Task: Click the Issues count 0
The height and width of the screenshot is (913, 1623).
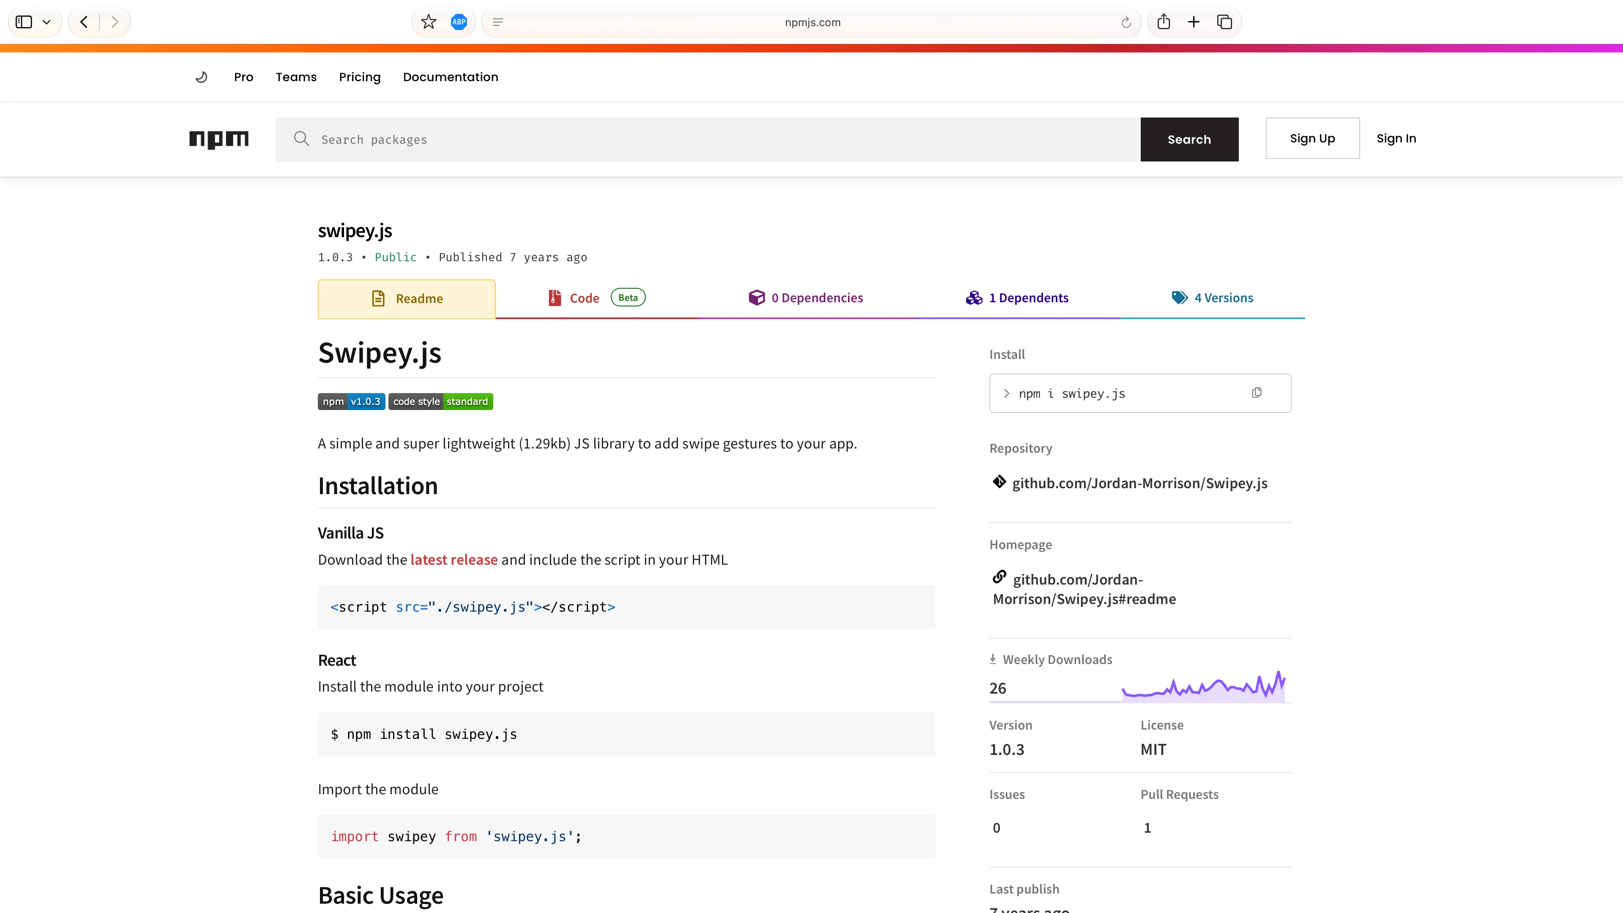Action: 996,828
